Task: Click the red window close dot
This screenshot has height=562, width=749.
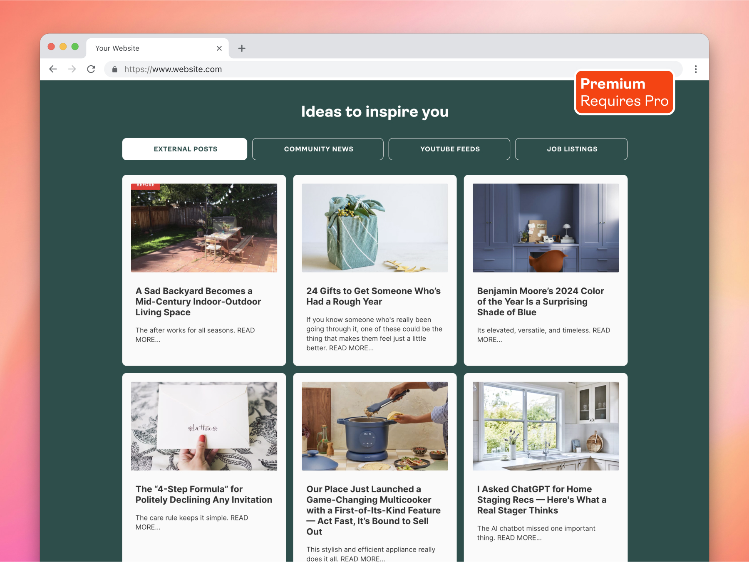Action: [51, 47]
